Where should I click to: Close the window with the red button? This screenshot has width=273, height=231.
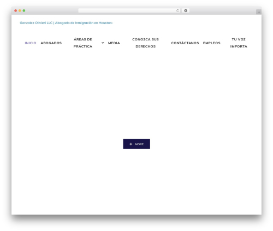click(x=16, y=10)
